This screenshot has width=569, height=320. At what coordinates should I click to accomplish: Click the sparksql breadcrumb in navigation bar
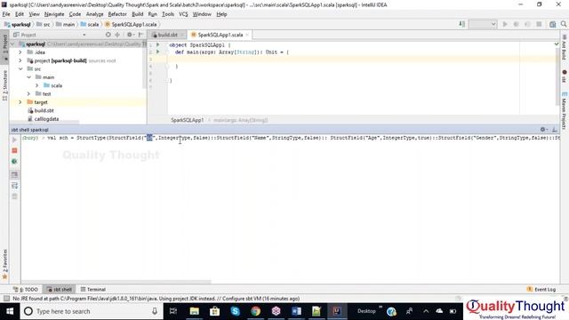tap(18, 24)
